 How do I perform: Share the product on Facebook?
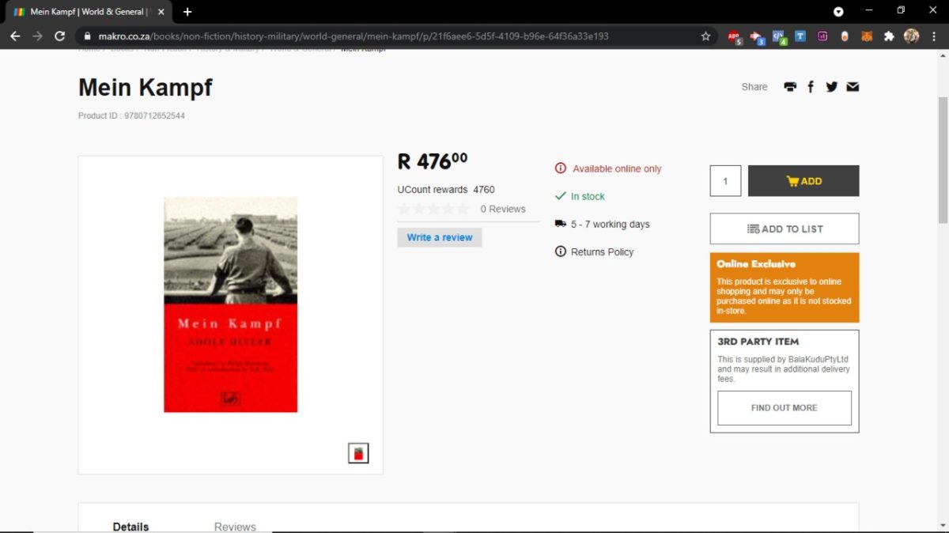pos(811,87)
